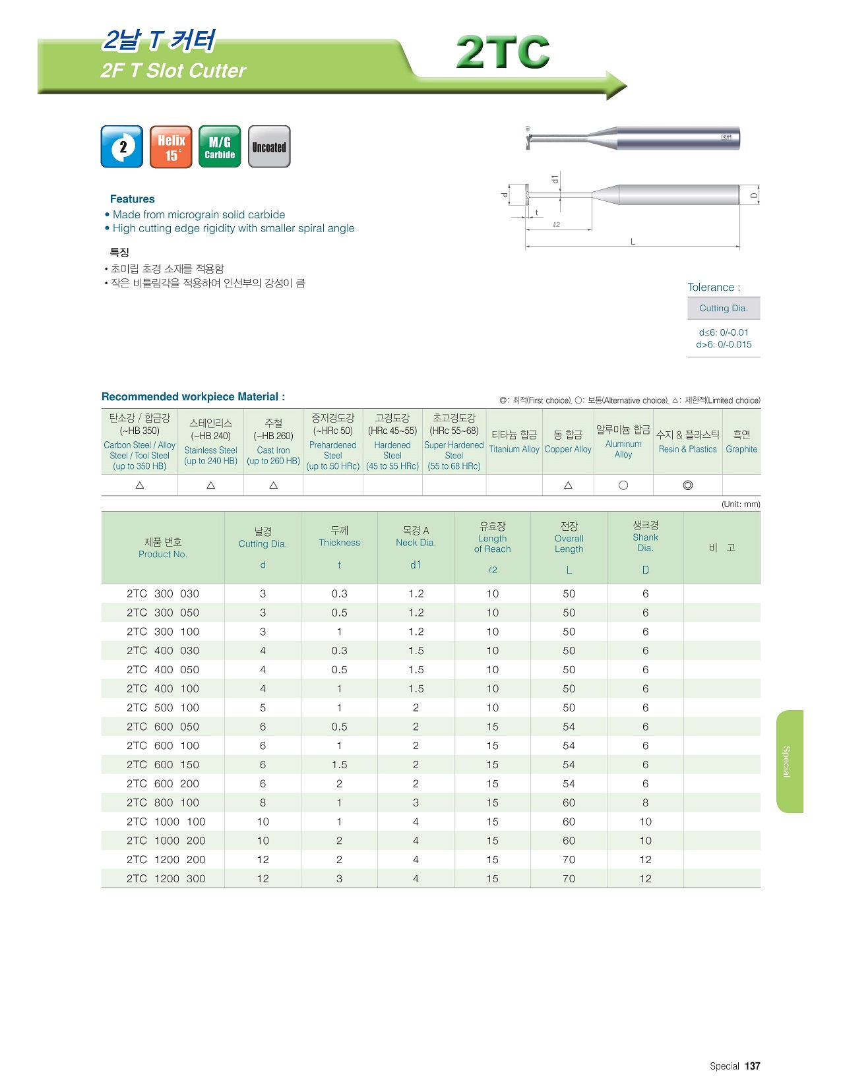The image size is (841, 1088).
Task: Click the cutter dimension drawing
Action: pyautogui.click(x=632, y=212)
